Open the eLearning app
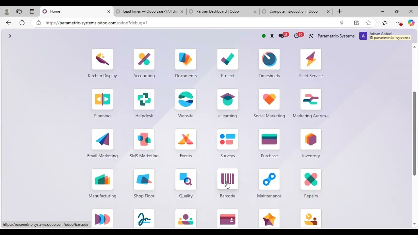 pyautogui.click(x=228, y=99)
